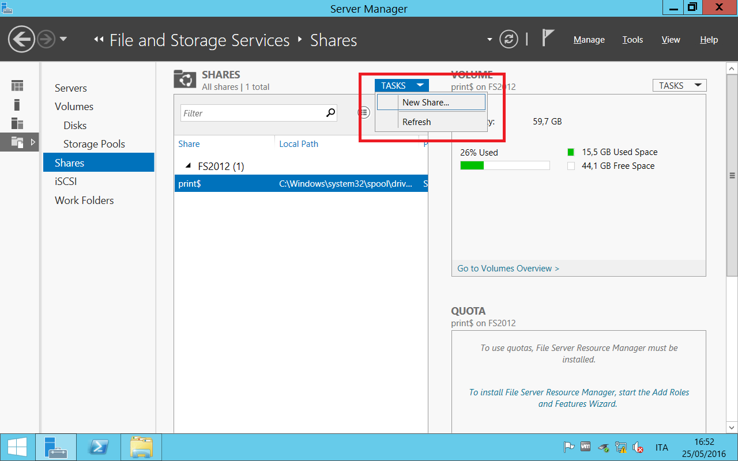The height and width of the screenshot is (461, 738).
Task: Go to Volumes in navigation pane
Action: [74, 107]
